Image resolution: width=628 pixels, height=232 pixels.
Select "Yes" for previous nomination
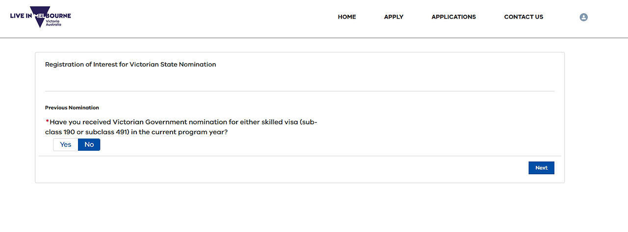[x=66, y=144]
